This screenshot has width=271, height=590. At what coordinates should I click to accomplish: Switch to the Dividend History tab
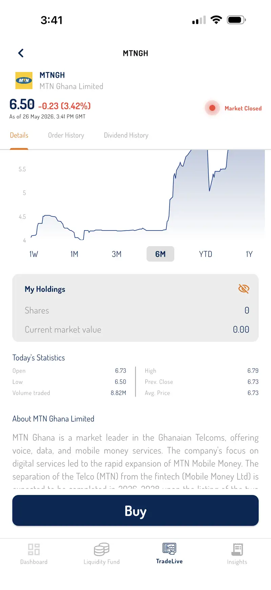[126, 135]
